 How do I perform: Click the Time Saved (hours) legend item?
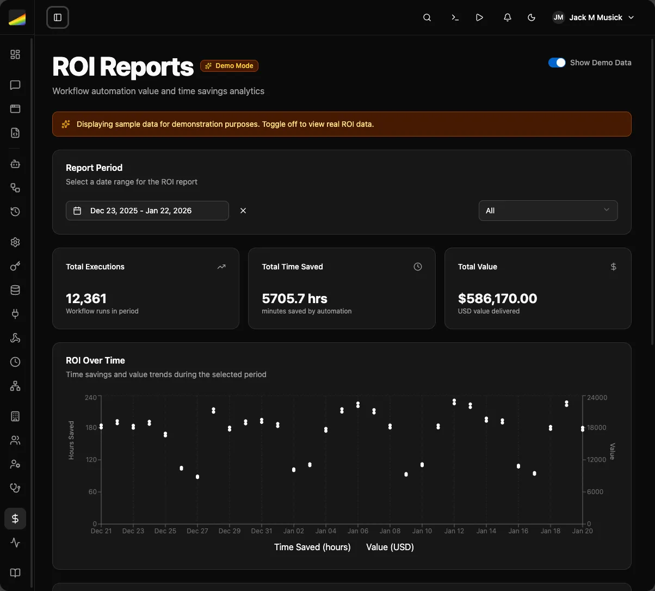tap(312, 547)
